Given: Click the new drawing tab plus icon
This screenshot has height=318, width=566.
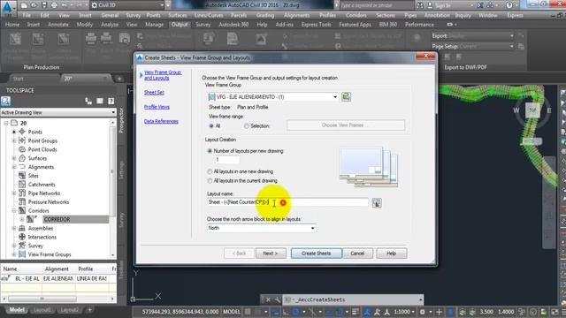Looking at the screenshot, I should coord(119,79).
